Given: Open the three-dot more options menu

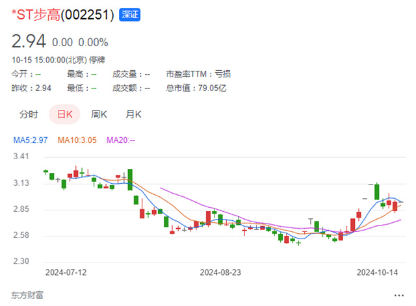Looking at the screenshot, I should click(x=398, y=296).
